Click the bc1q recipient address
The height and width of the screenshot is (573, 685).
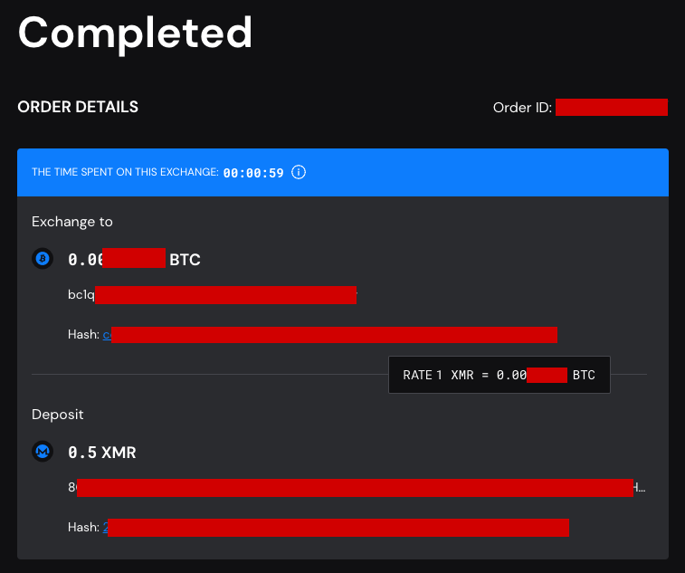click(213, 295)
